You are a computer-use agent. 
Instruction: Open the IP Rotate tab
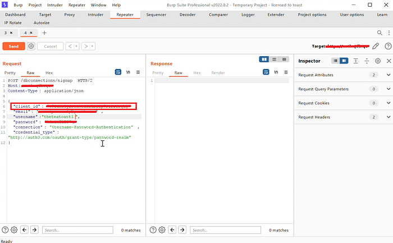[13, 23]
